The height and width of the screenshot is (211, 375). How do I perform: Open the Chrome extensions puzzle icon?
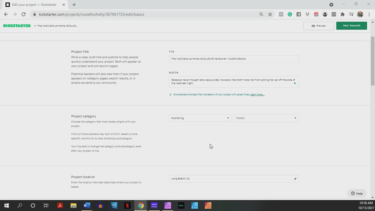(342, 14)
